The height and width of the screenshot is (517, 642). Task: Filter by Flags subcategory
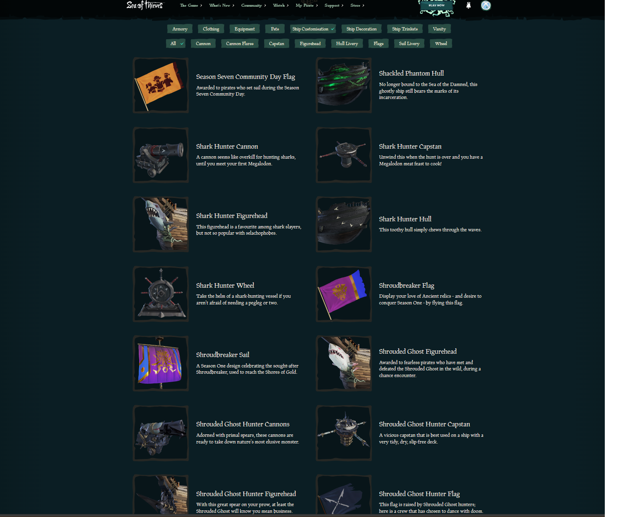click(x=379, y=43)
